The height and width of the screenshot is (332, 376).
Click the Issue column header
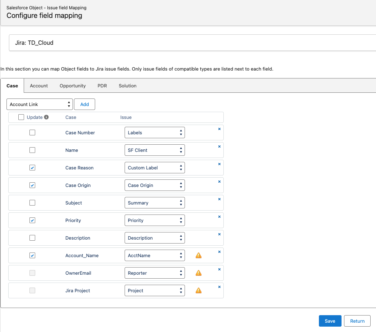point(126,117)
